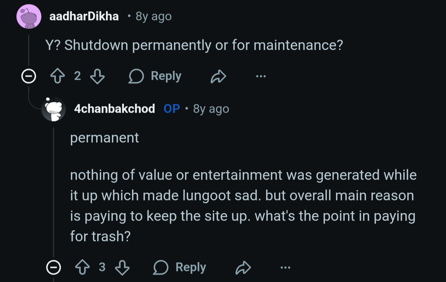Collapse 4chanbakchod's reply thread

point(53,268)
